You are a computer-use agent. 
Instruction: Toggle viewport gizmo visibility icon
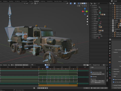pos(71,4)
